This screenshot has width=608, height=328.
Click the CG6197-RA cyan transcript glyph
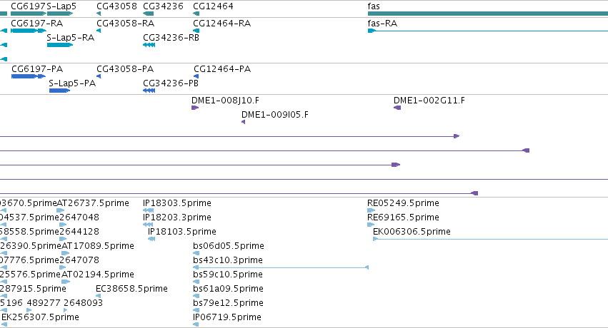coord(29,31)
